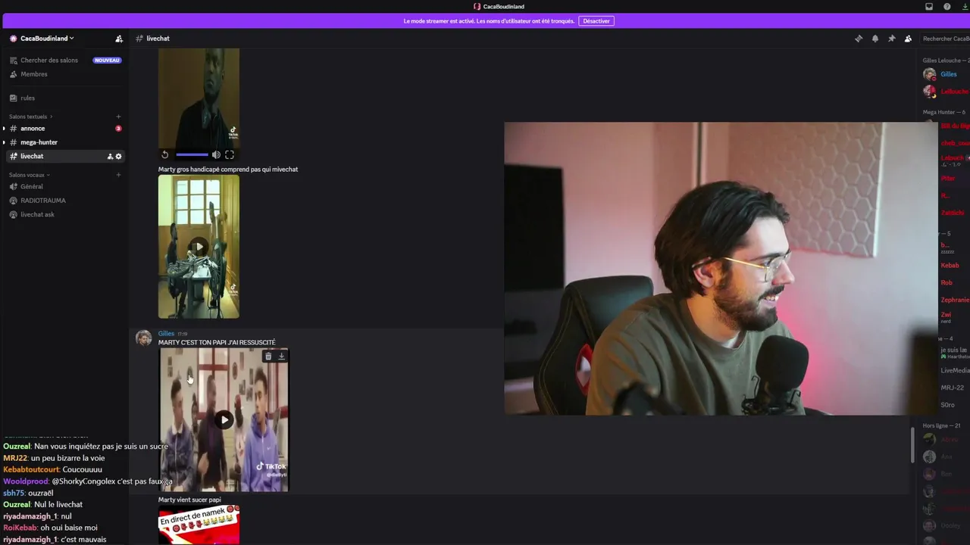Open the rules channel
The width and height of the screenshot is (970, 545).
28,98
